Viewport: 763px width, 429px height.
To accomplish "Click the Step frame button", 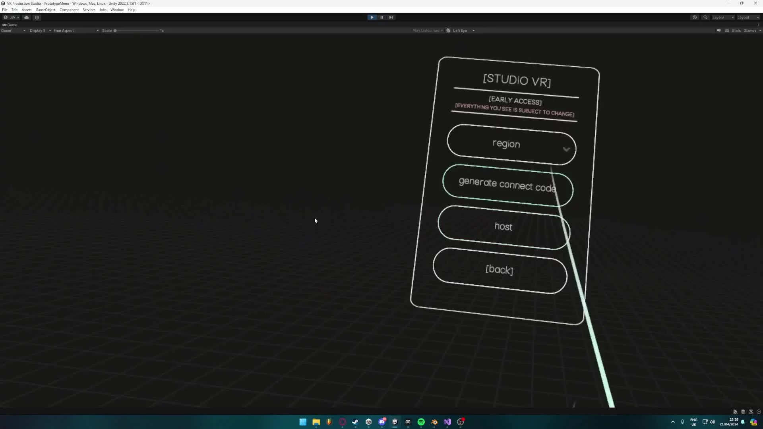I will pos(391,17).
